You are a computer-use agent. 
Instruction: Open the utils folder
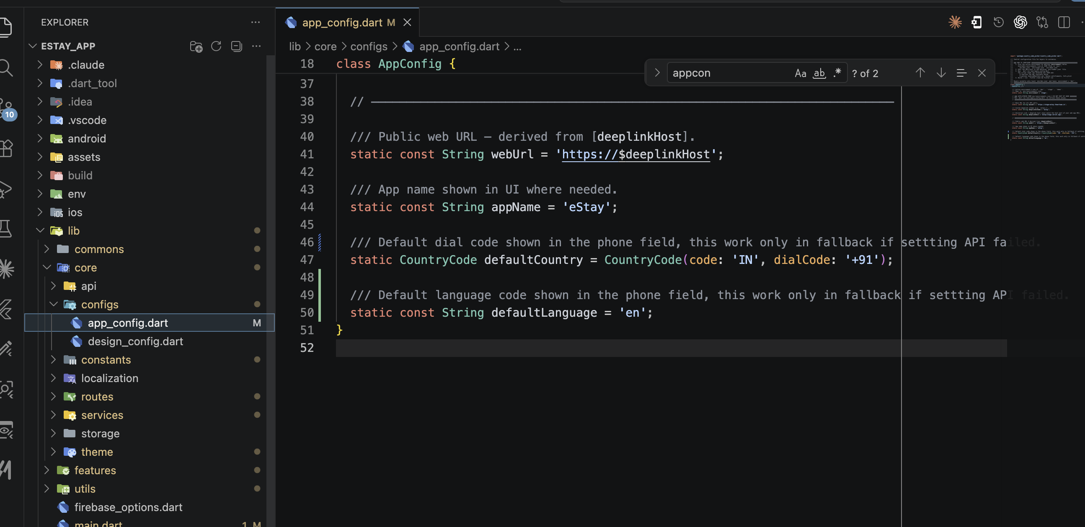click(x=85, y=488)
